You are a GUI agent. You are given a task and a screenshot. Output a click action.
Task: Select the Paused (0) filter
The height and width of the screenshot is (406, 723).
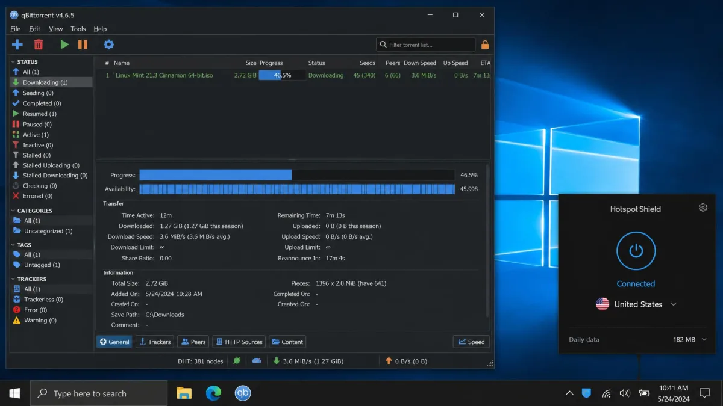[x=51, y=125]
